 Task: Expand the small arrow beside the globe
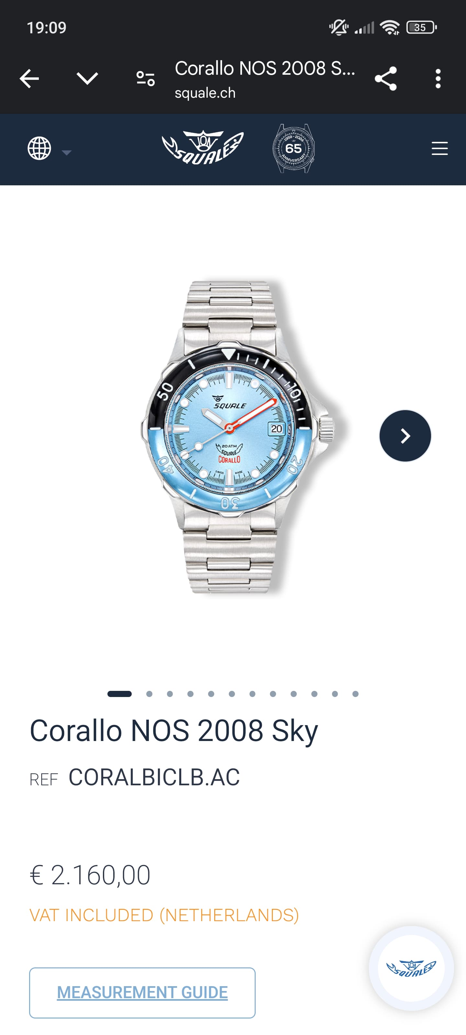click(x=66, y=152)
